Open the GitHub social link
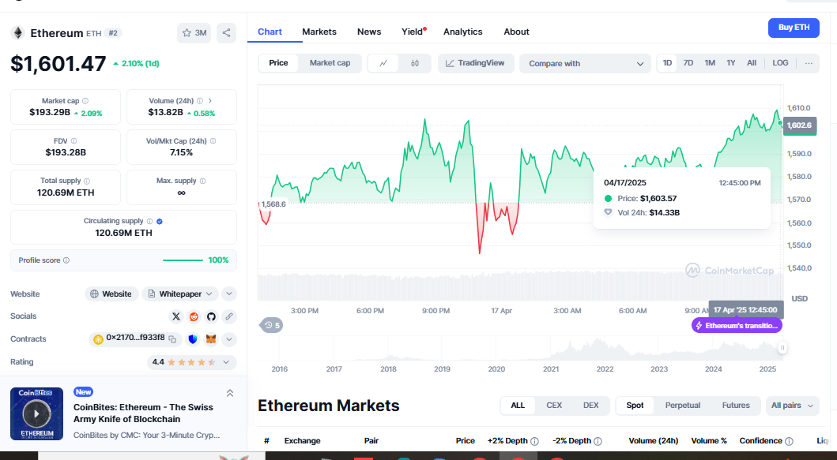Viewport: 837px width, 460px height. click(x=211, y=316)
